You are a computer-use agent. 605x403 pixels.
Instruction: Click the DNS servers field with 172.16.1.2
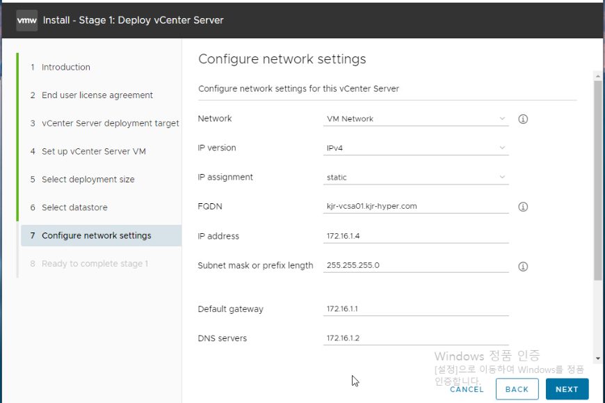point(416,338)
